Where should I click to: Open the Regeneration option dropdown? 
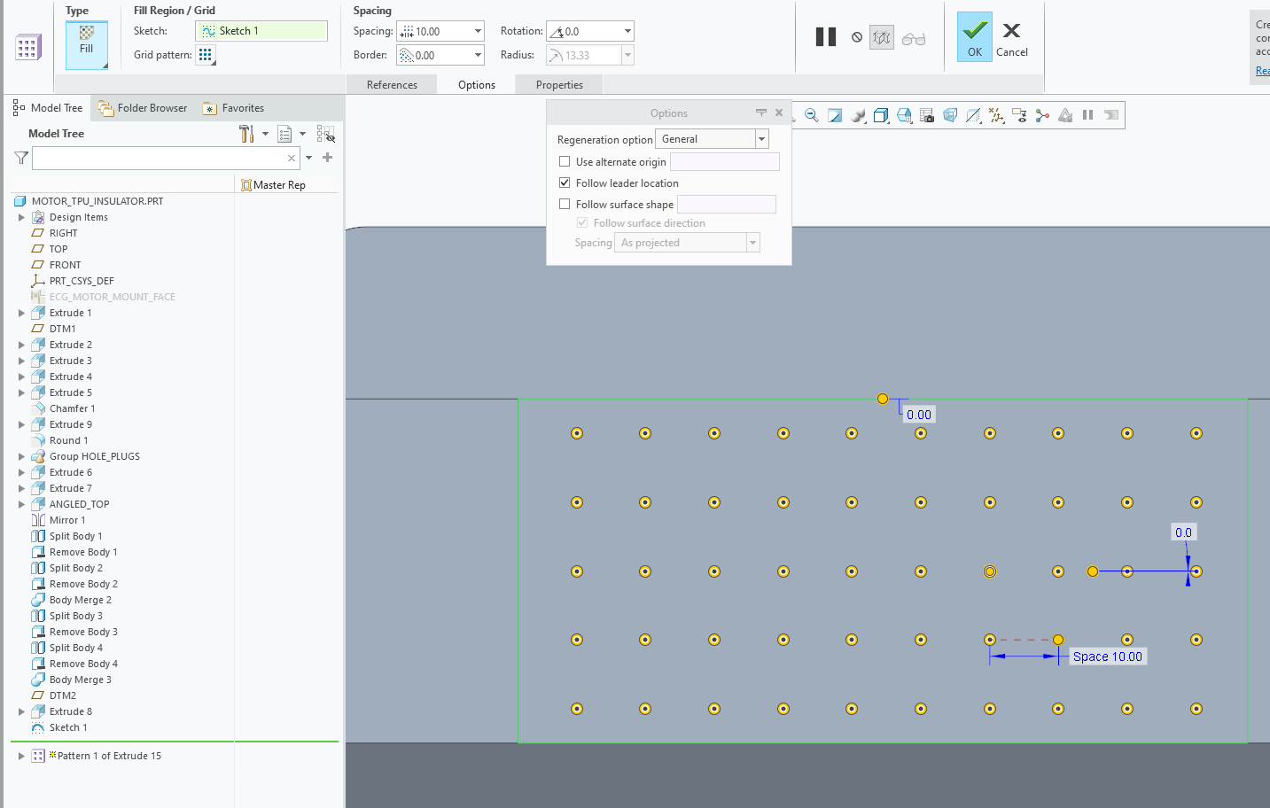[760, 138]
